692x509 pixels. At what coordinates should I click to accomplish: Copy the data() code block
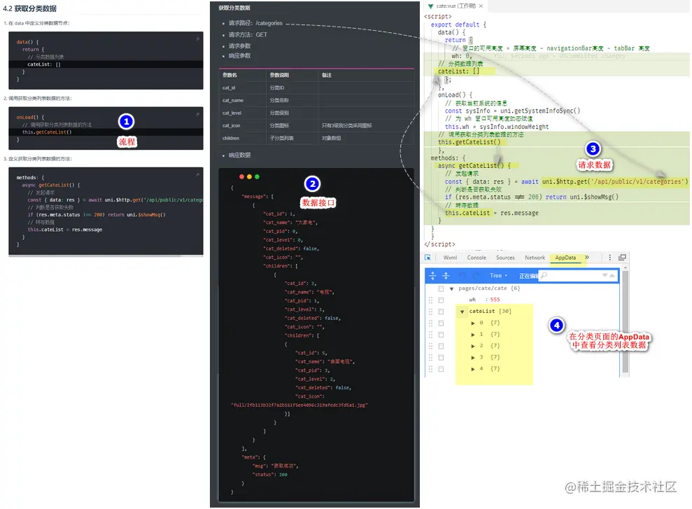198,39
